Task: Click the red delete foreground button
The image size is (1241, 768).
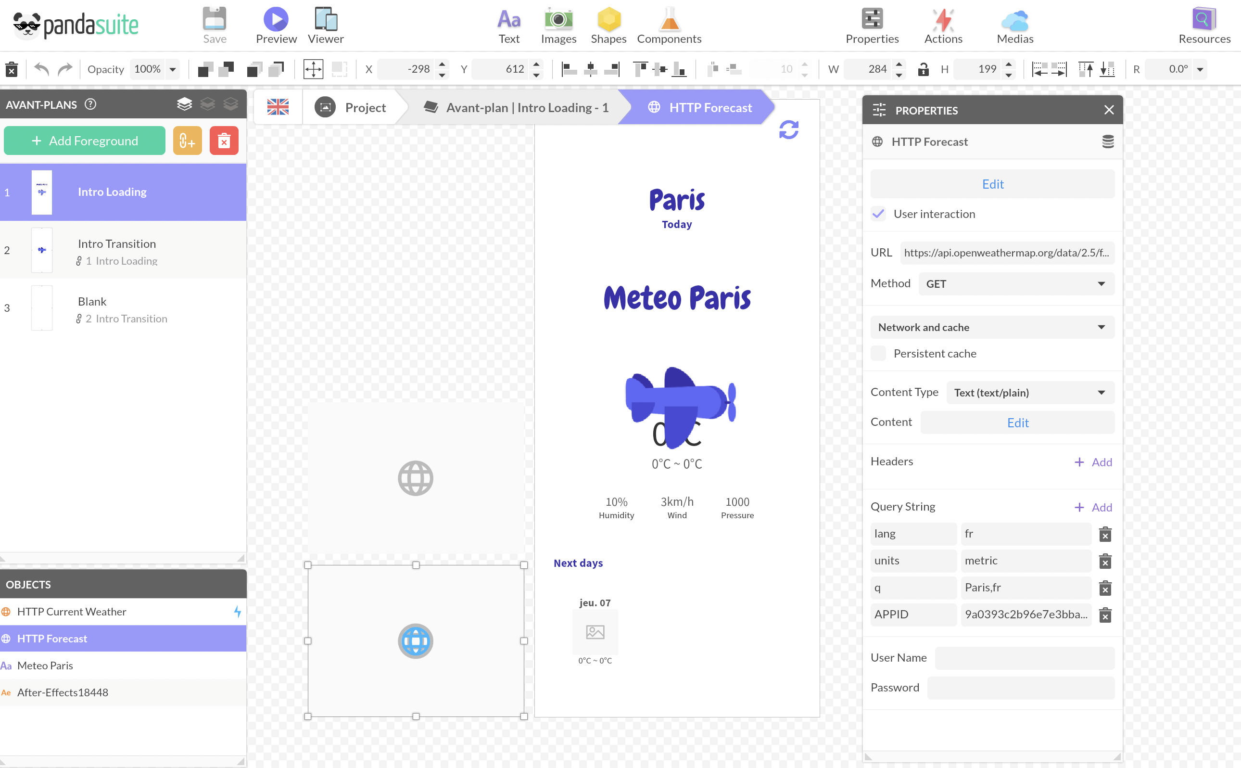Action: (x=224, y=141)
